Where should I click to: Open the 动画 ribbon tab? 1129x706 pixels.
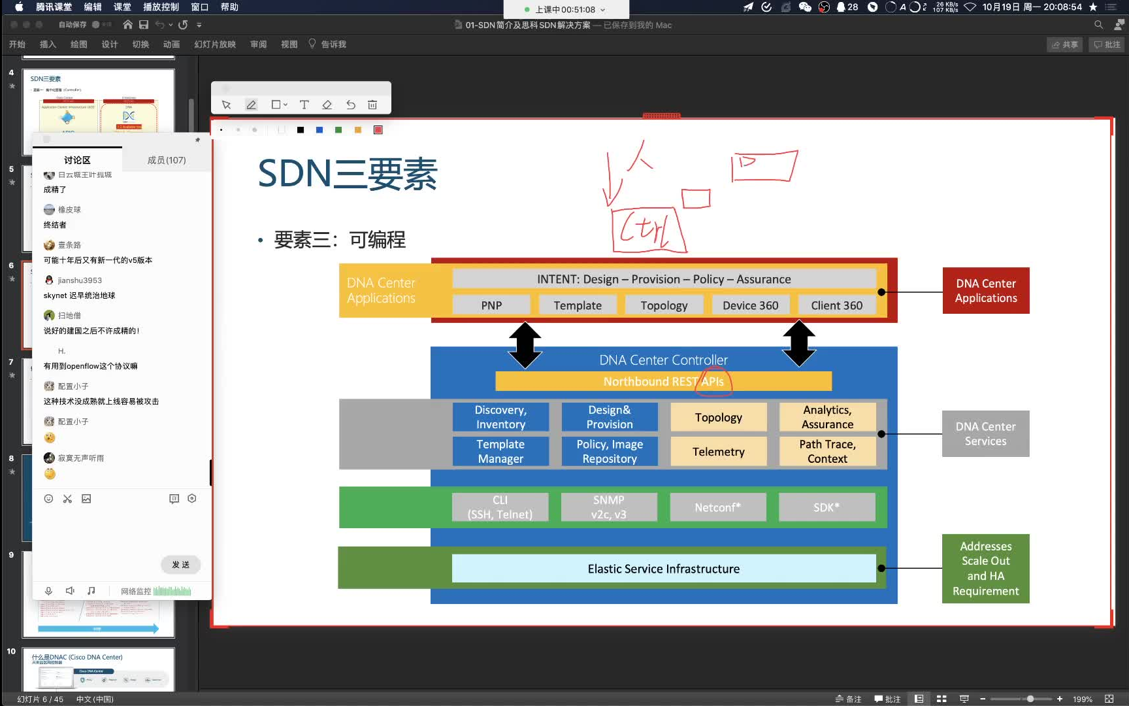tap(172, 44)
